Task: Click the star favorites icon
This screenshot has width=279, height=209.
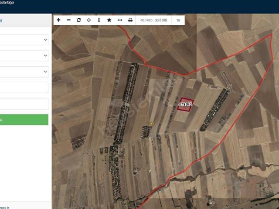Action: (x=109, y=20)
